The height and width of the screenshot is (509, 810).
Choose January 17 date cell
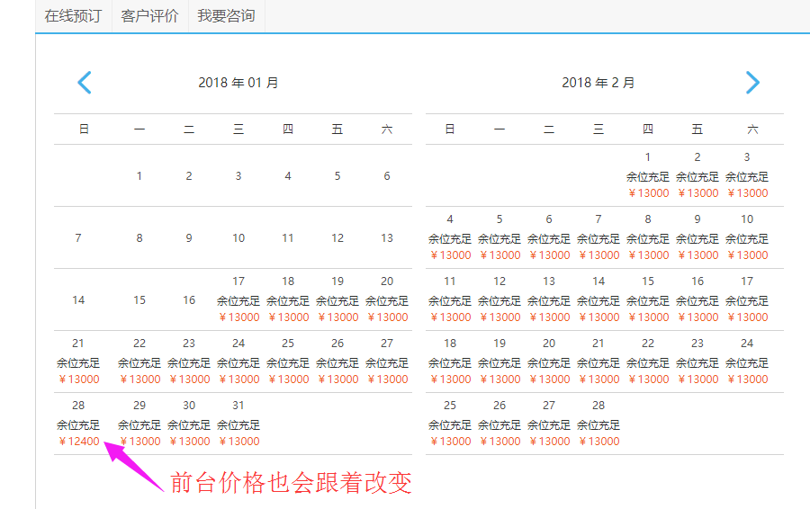[238, 299]
